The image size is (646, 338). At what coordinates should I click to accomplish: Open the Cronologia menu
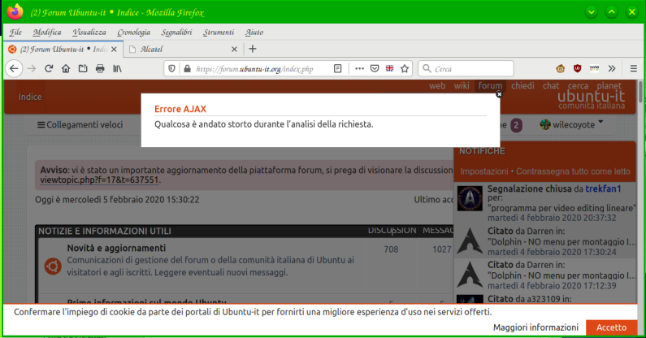(133, 32)
